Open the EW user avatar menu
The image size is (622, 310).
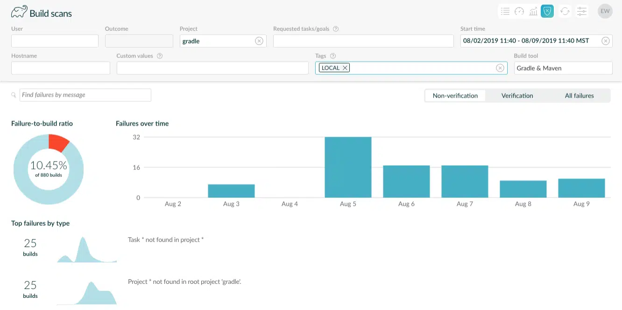[x=605, y=11]
